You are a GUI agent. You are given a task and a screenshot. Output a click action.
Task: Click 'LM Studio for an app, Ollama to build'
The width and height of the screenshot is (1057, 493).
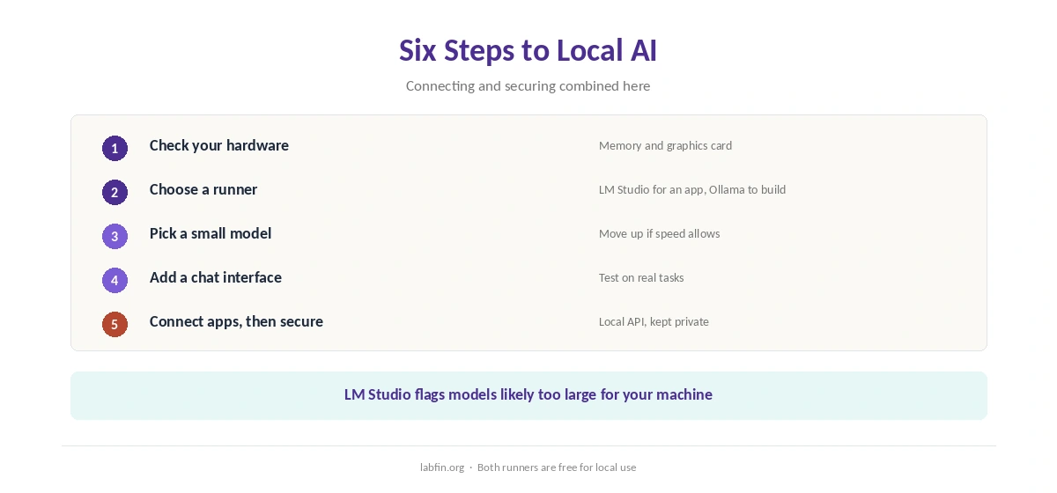(692, 190)
